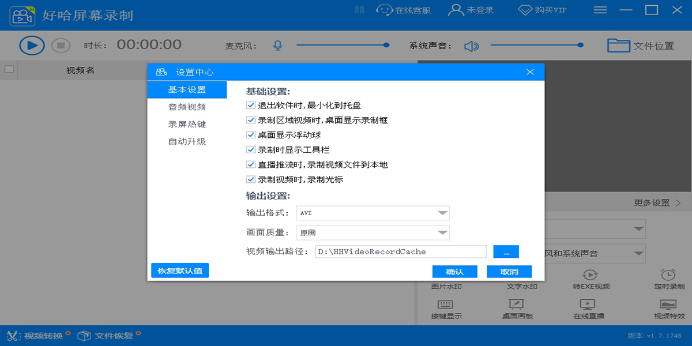Select the 基本设置 tab

click(x=187, y=90)
